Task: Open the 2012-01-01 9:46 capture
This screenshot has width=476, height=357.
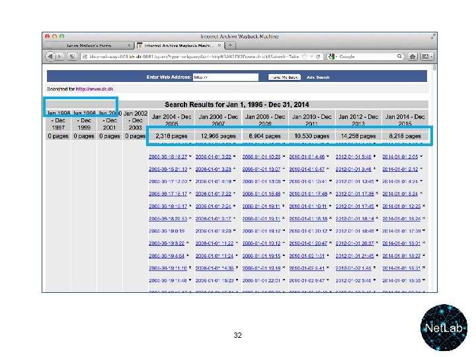Action: click(353, 169)
